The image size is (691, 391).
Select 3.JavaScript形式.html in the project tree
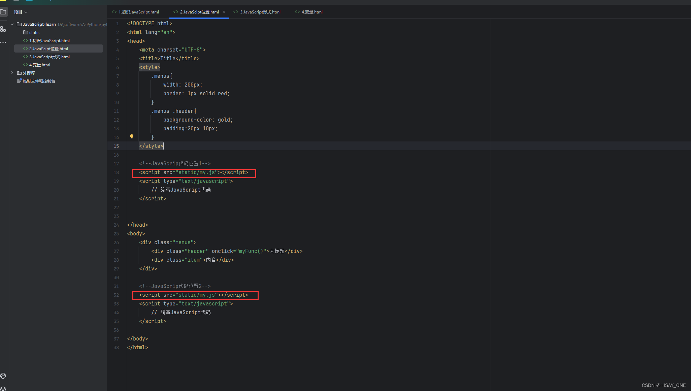pos(46,57)
